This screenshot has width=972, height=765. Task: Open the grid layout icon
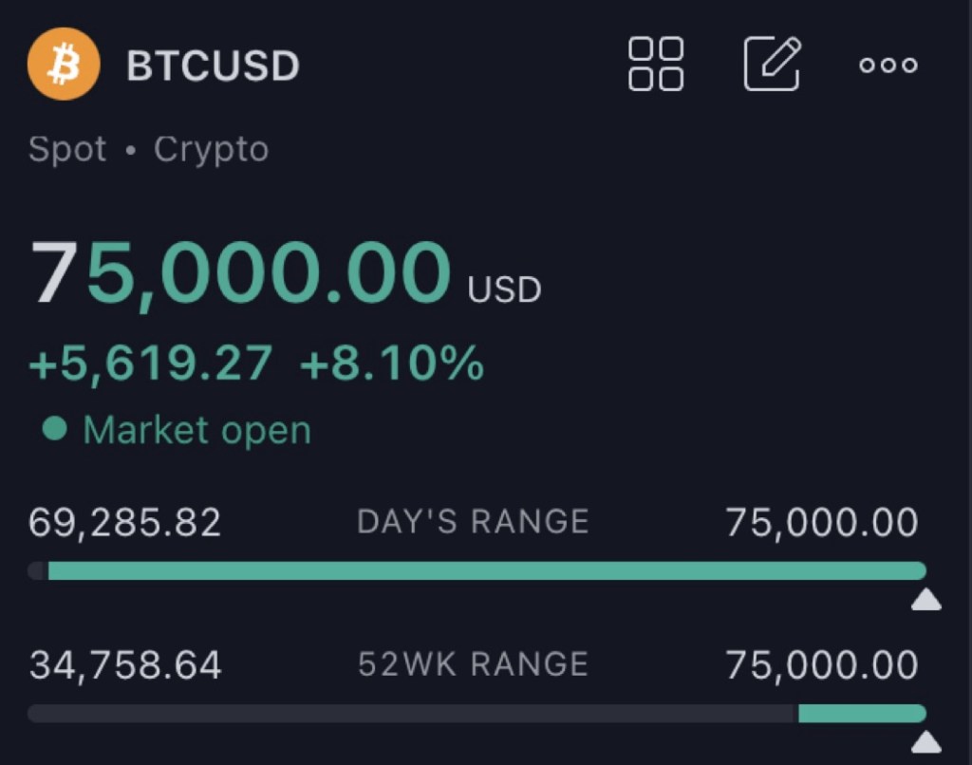[x=655, y=65]
